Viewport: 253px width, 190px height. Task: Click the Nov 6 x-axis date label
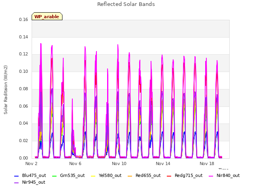tap(75, 163)
